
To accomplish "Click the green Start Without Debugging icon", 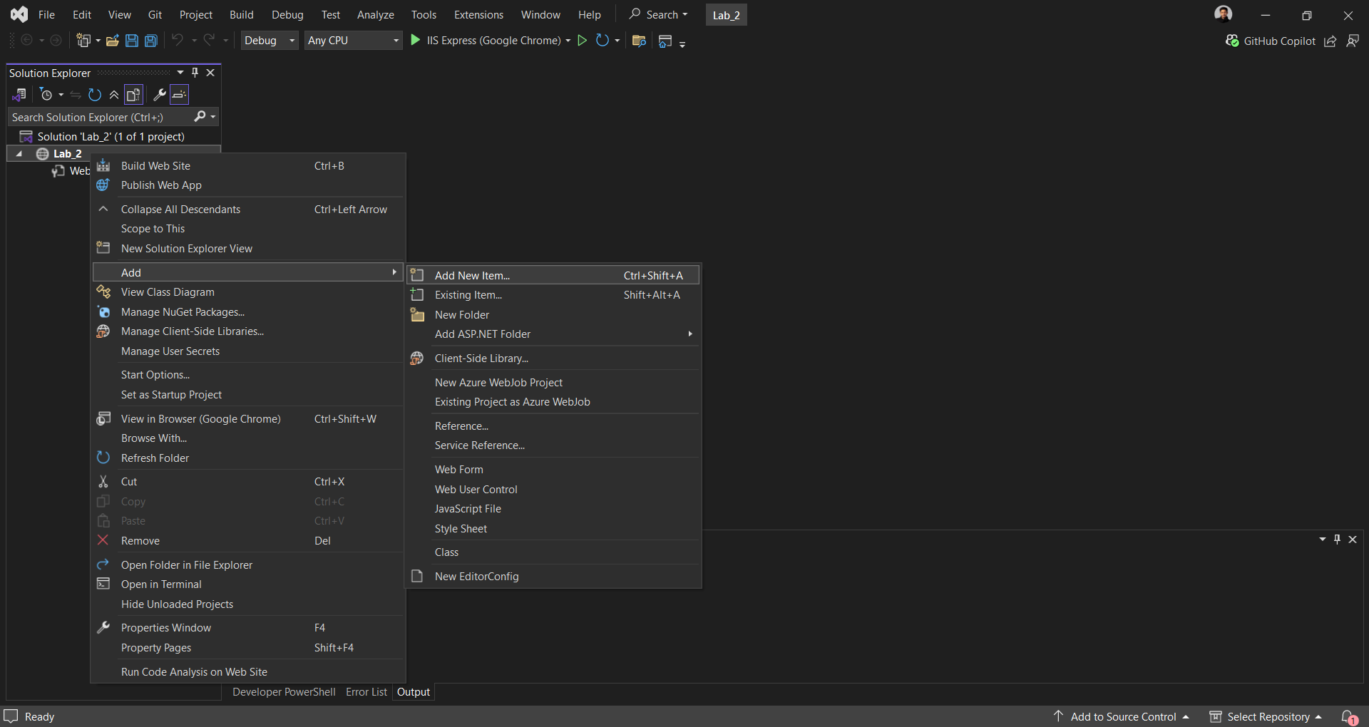I will point(582,41).
